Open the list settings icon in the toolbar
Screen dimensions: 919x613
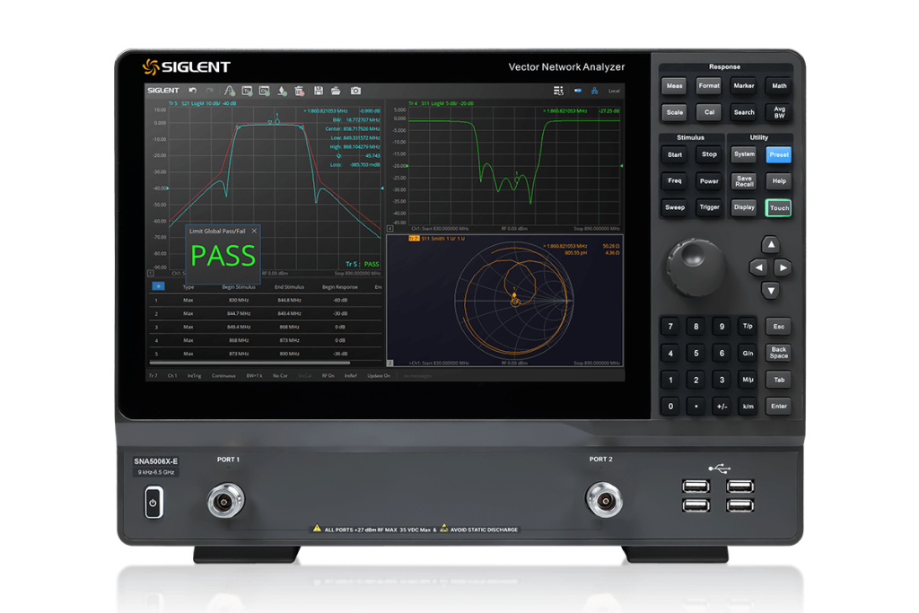coord(558,91)
